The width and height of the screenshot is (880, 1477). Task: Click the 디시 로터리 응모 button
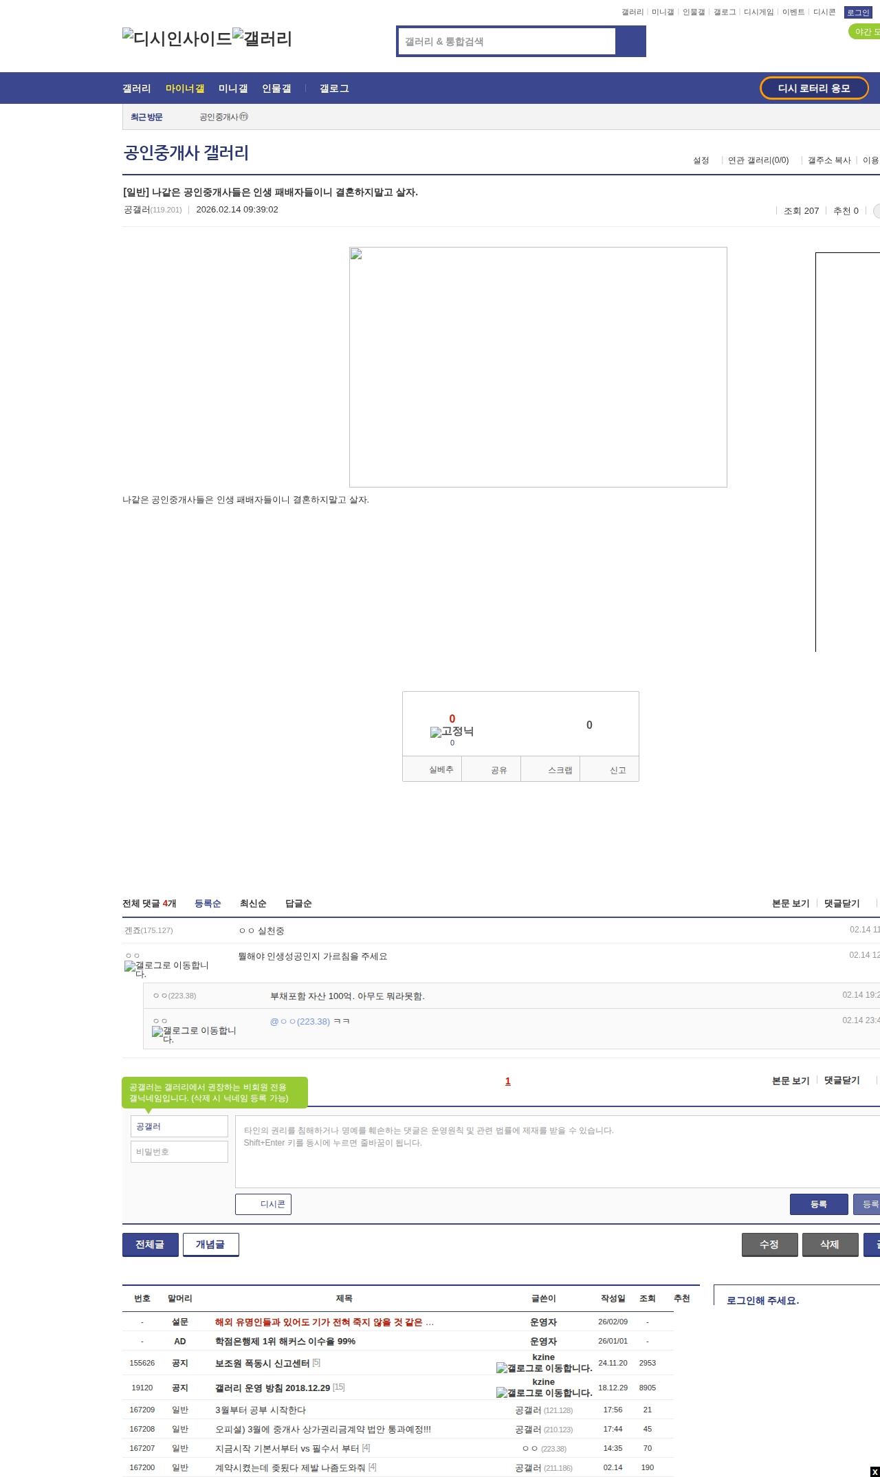coord(814,88)
